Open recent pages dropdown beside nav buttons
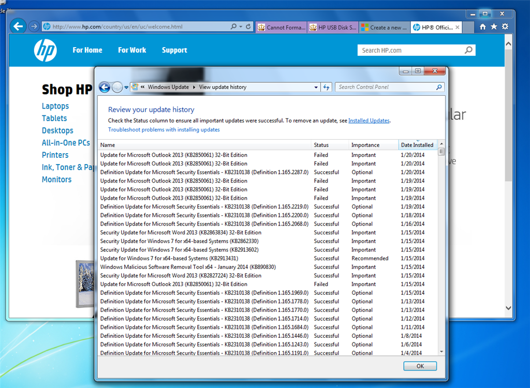The height and width of the screenshot is (388, 530). [126, 87]
